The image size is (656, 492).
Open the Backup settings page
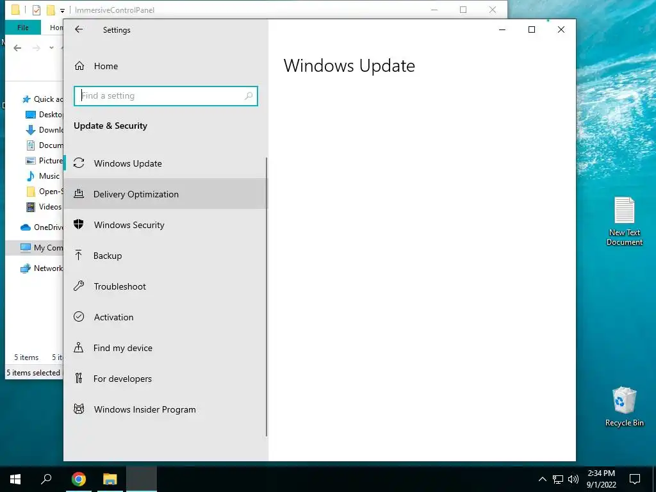tap(166, 256)
